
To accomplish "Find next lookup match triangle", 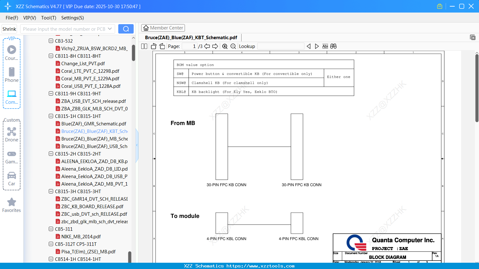I will [317, 46].
